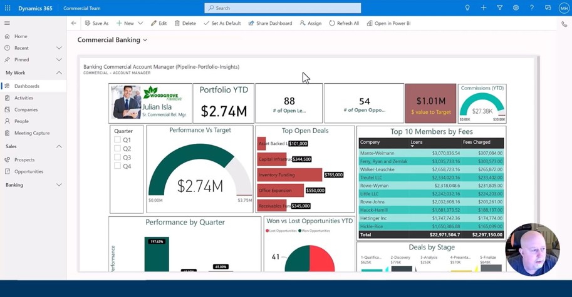Open the Dynamics 365 app launcher grid
Viewport: 572px width, 297px height.
pyautogui.click(x=8, y=8)
